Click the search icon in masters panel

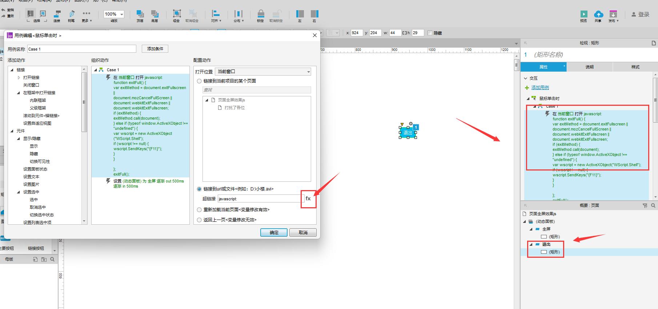(52, 259)
